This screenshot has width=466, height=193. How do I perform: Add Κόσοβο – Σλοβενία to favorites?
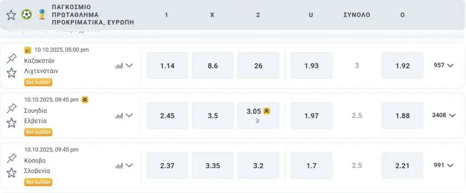pyautogui.click(x=11, y=173)
